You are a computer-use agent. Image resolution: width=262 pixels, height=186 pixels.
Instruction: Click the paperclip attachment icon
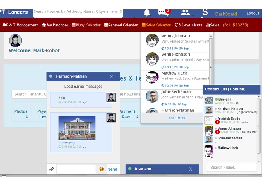click(x=51, y=169)
